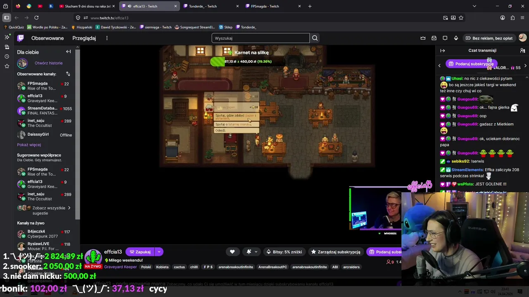Viewport: 529px width, 297px height.
Task: Click the Bits diamond icon in header
Action: 456,38
